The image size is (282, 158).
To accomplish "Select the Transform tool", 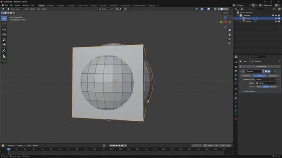I will click(x=4, y=45).
